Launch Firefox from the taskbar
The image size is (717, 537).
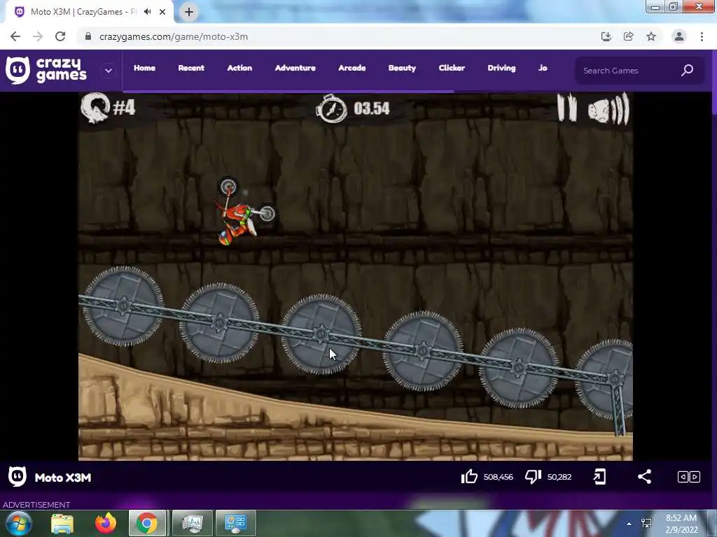coord(106,523)
